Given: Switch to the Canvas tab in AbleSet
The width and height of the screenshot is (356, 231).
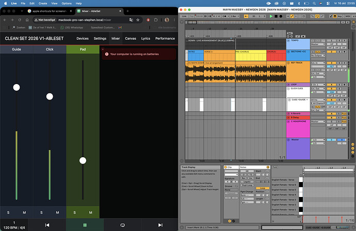Looking at the screenshot, I should click(131, 38).
